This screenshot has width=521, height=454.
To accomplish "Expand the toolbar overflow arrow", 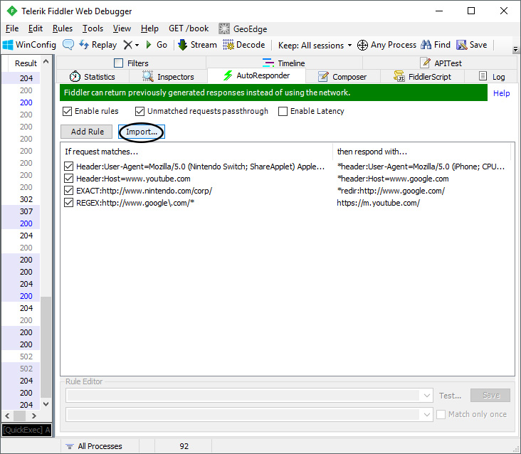I will click(x=515, y=50).
